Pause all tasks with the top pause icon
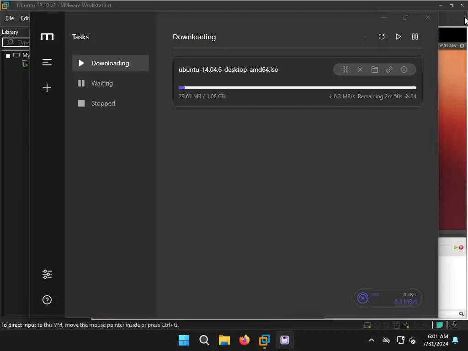 415,37
